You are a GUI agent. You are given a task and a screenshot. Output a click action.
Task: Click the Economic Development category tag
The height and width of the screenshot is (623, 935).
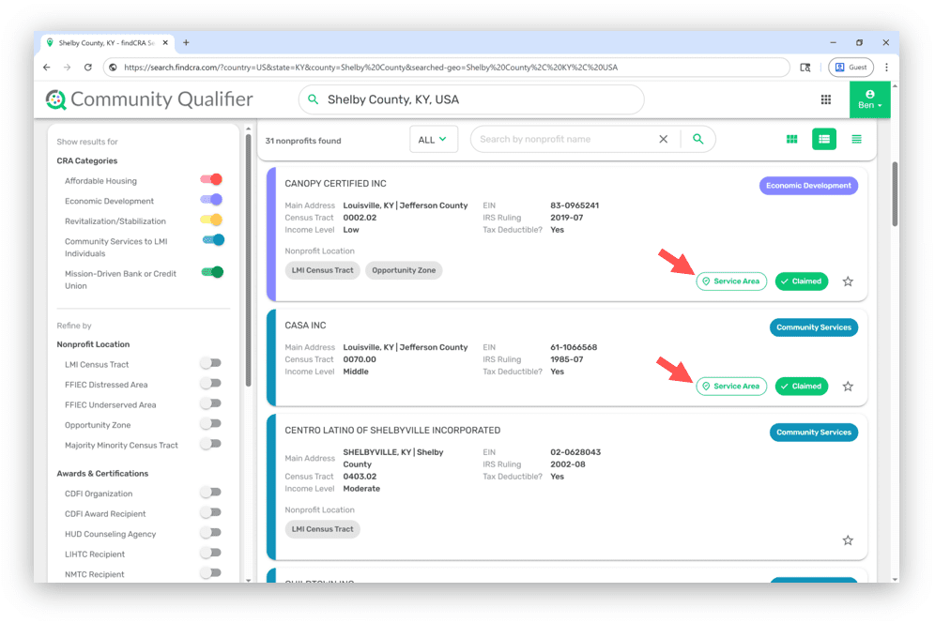tap(808, 186)
